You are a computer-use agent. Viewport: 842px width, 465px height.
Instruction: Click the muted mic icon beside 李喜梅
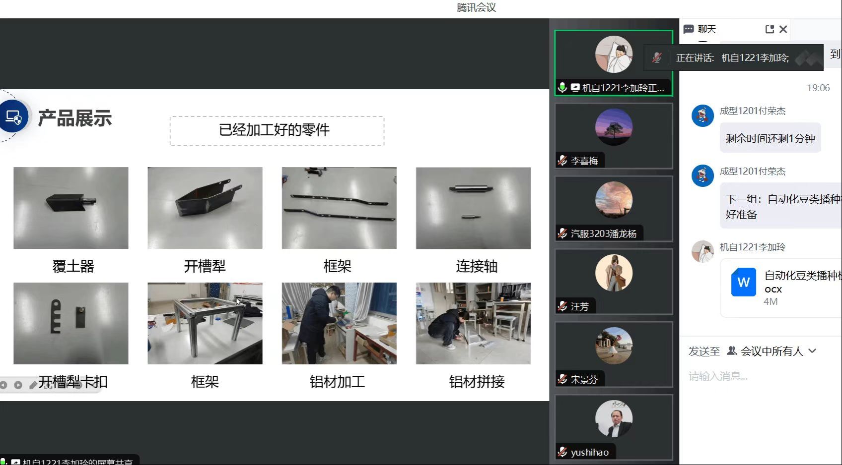tap(562, 161)
